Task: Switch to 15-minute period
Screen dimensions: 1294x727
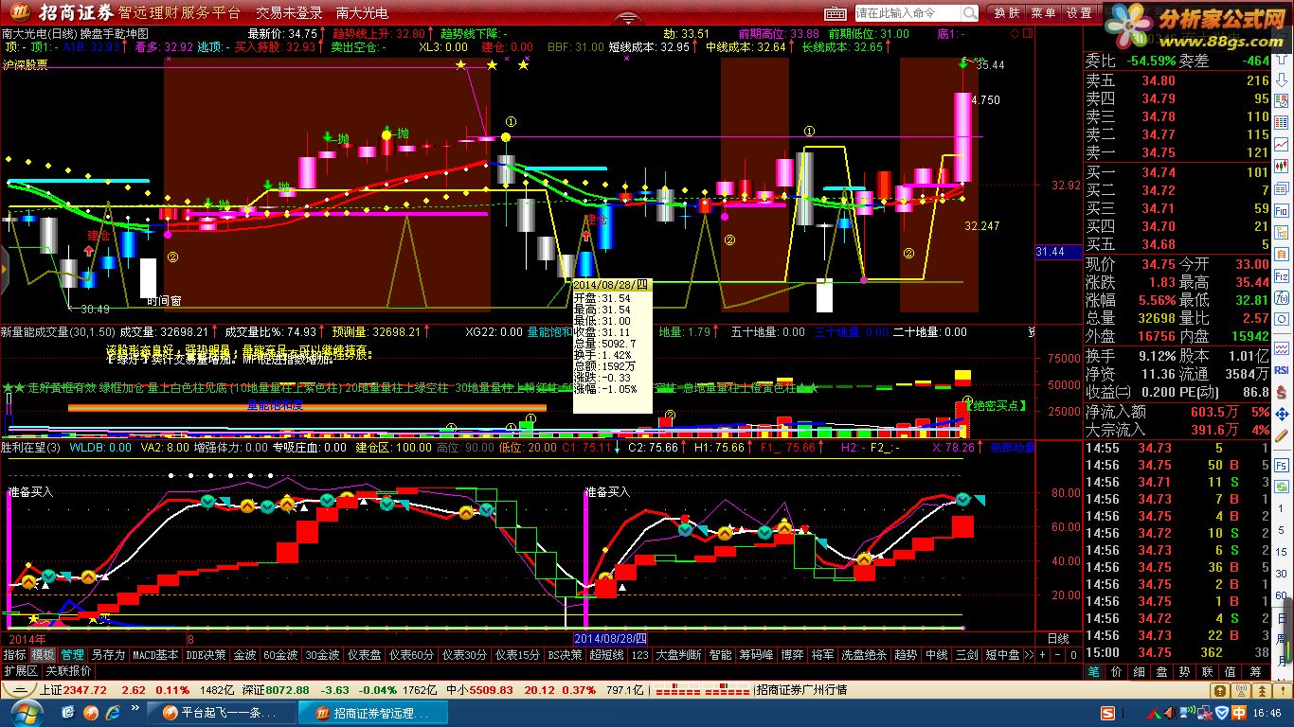Action: tap(1282, 552)
